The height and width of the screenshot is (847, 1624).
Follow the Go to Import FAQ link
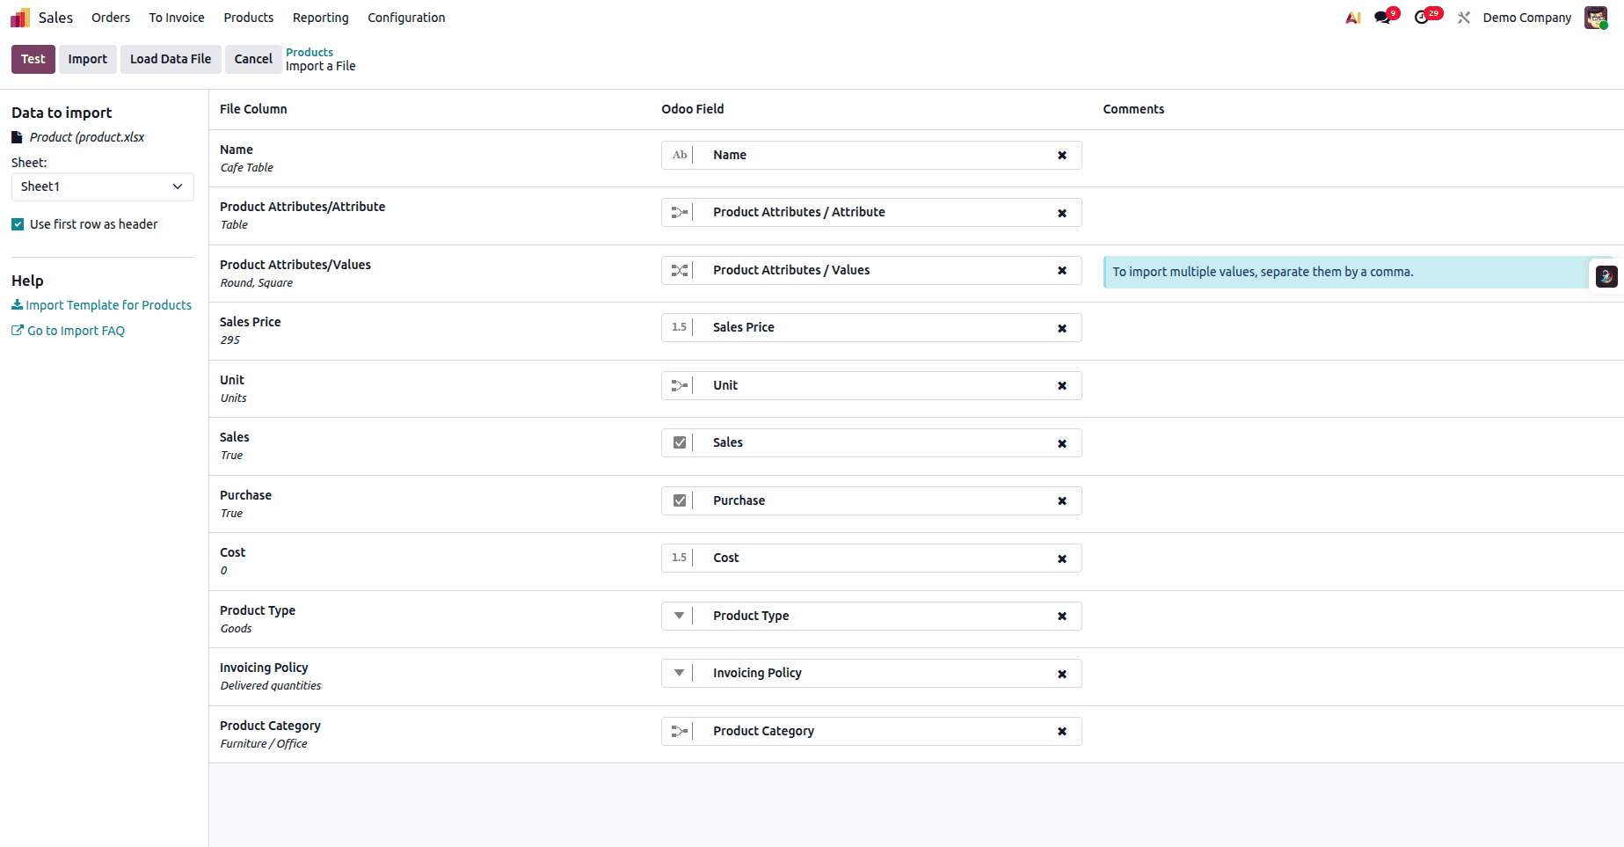(75, 330)
